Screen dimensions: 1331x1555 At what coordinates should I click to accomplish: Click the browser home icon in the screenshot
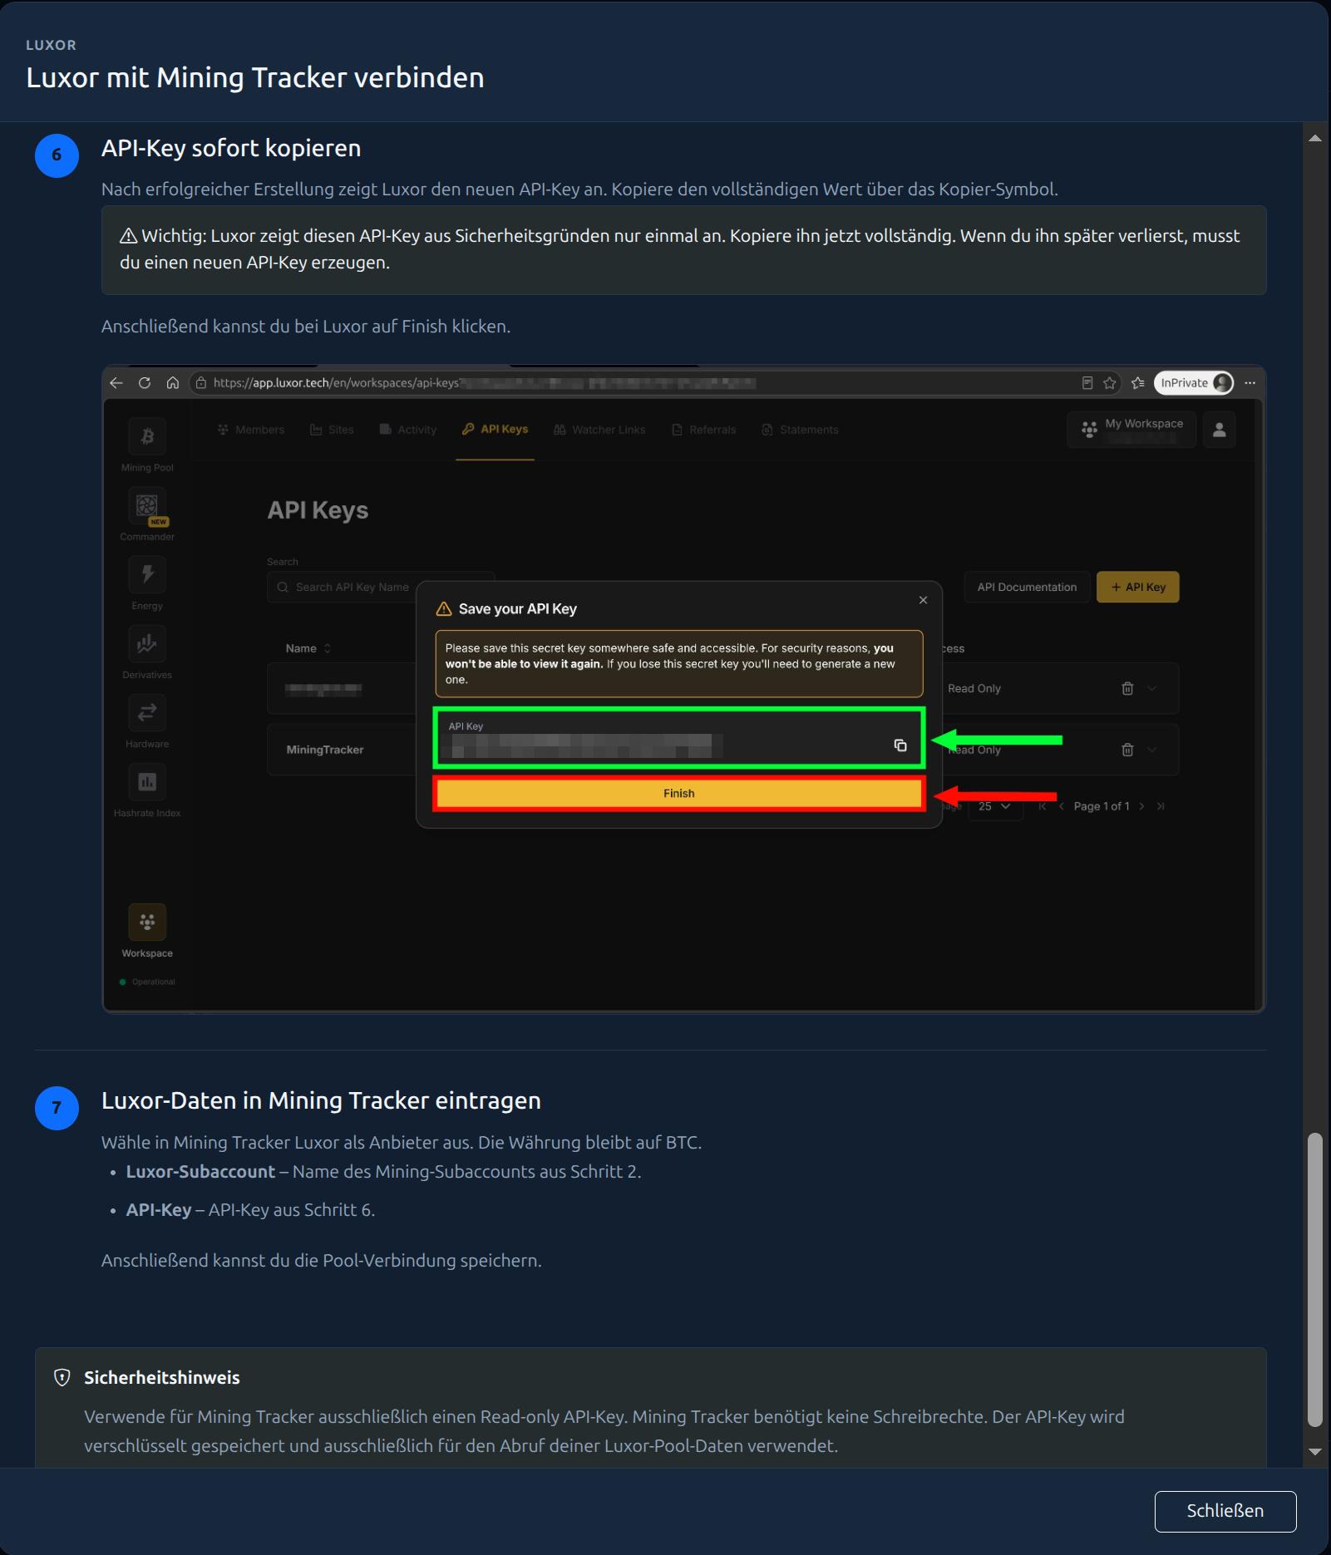coord(173,383)
